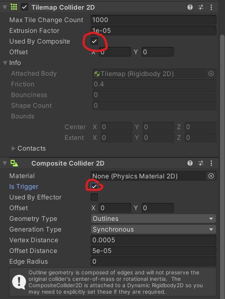Enable Used By Effector checkbox
This screenshot has width=225, height=299.
(x=94, y=197)
